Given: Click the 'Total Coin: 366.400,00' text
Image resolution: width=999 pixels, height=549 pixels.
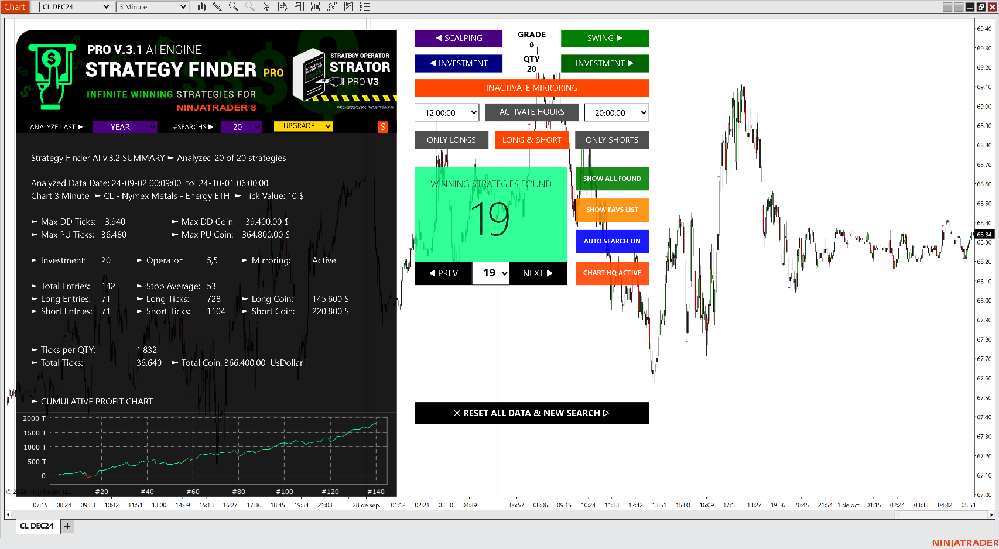Looking at the screenshot, I should click(223, 363).
